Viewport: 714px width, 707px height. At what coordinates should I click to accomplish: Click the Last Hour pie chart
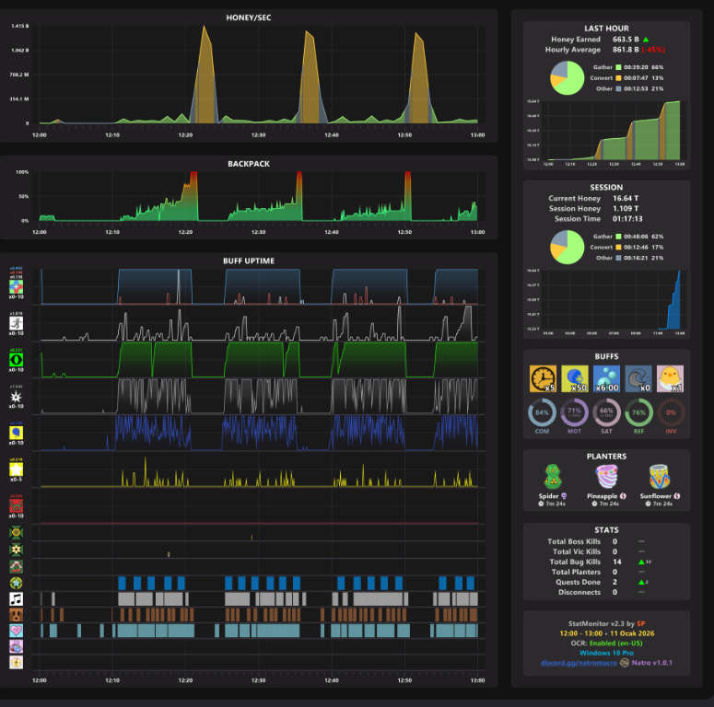(x=567, y=78)
